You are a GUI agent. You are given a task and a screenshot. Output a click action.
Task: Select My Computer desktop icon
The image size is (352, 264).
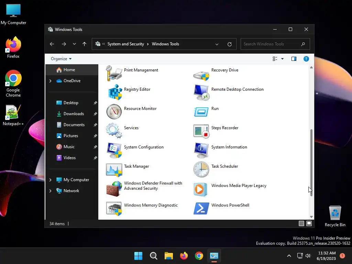13,14
